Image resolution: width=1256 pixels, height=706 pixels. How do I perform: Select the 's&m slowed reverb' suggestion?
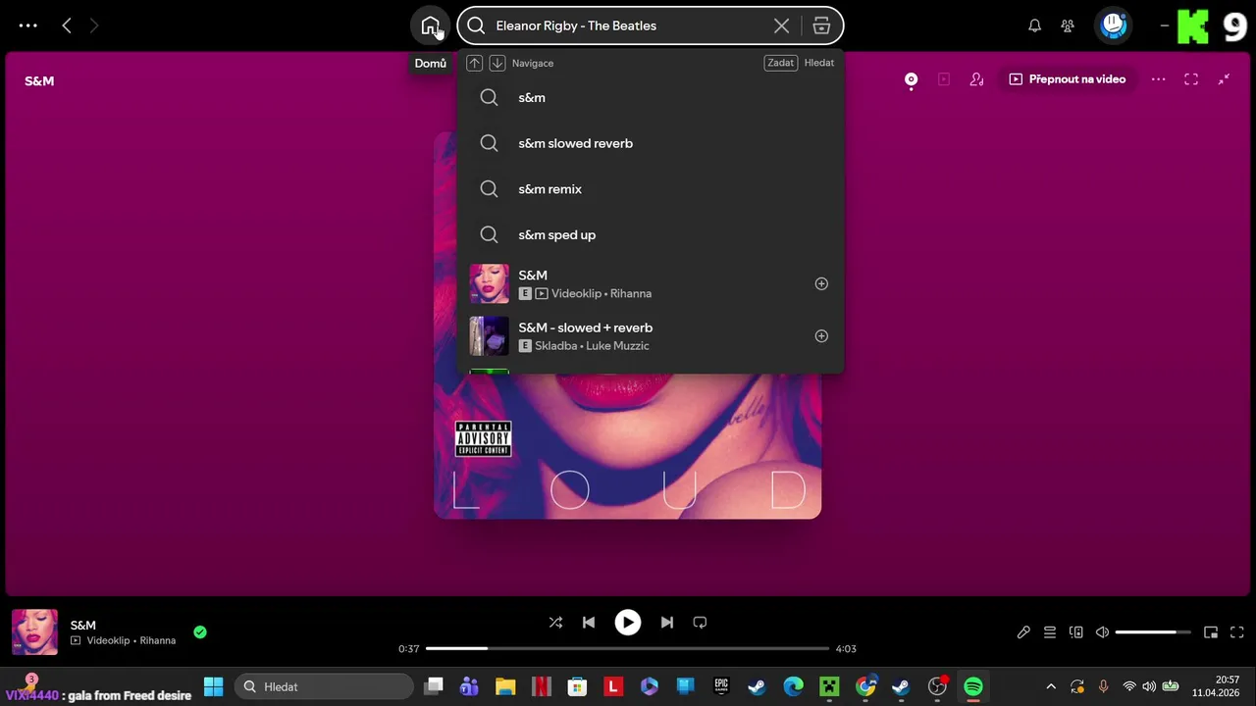click(650, 143)
